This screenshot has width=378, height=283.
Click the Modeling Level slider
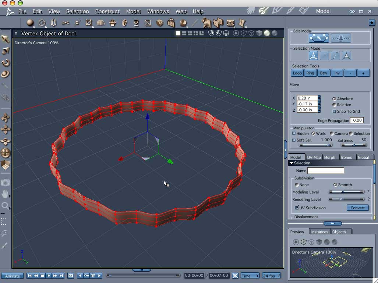coord(346,192)
